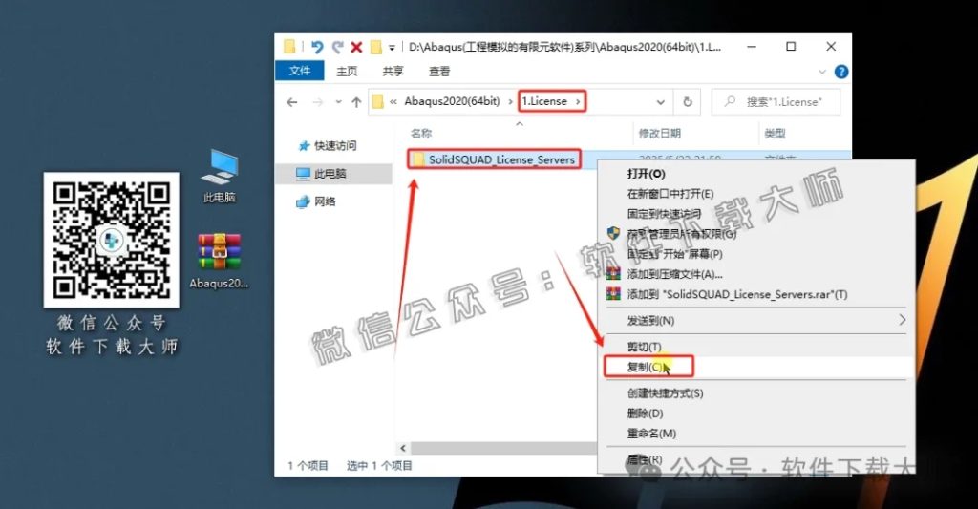Open the quick access toolbar dropdown arrow
The image size is (978, 509).
coord(392,48)
